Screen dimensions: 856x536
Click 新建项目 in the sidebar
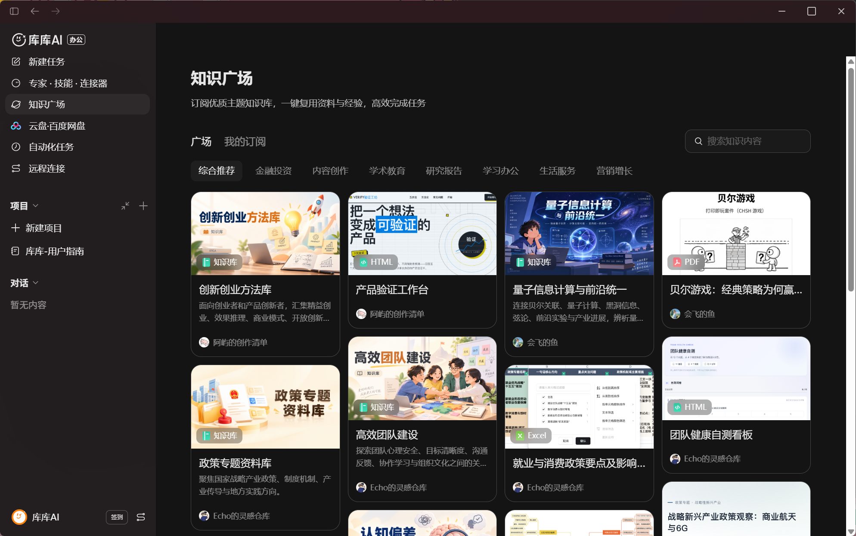click(78, 228)
